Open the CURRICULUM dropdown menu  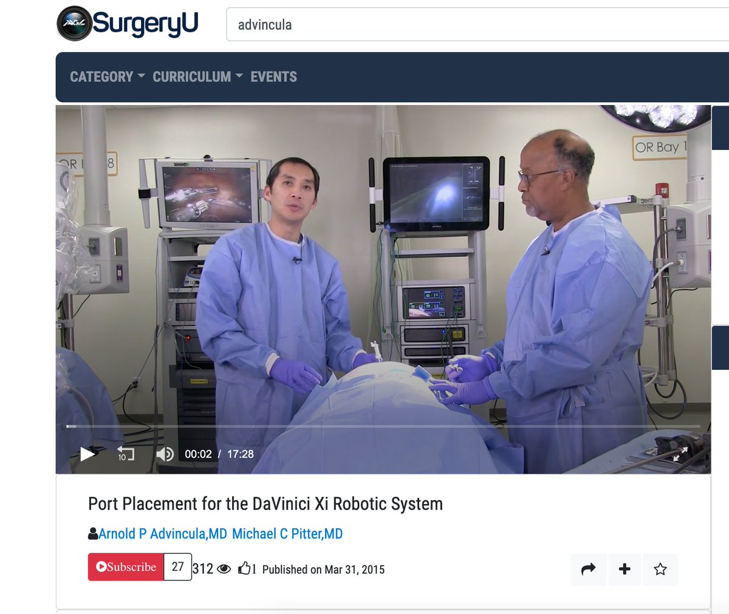(x=197, y=77)
